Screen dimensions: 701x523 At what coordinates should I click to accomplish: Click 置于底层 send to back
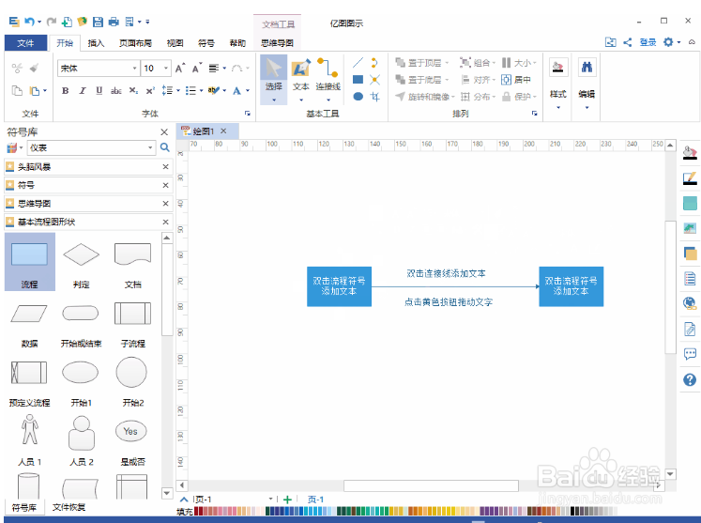pyautogui.click(x=421, y=80)
